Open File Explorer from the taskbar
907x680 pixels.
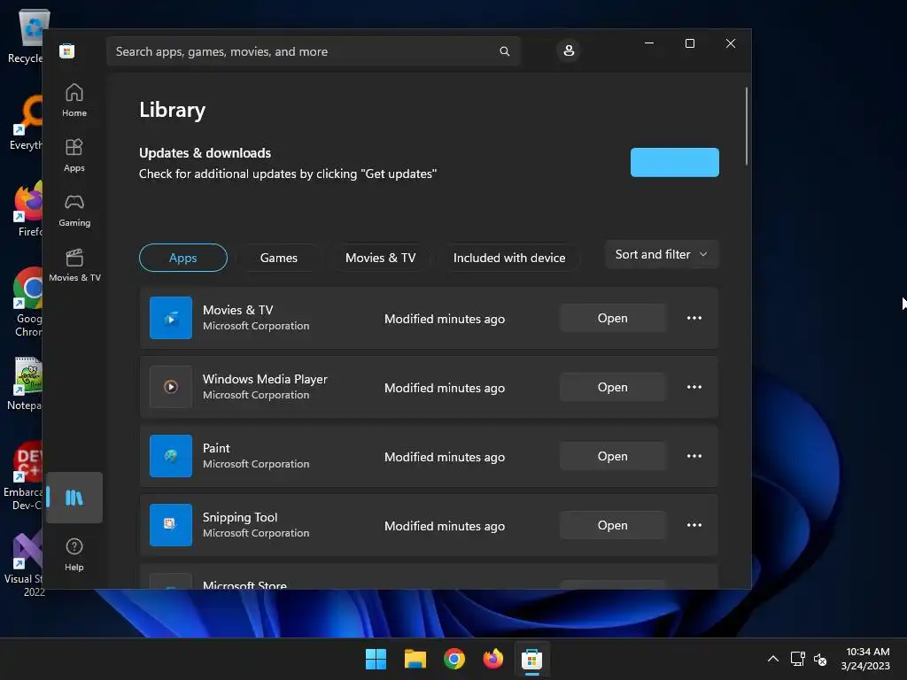click(415, 659)
